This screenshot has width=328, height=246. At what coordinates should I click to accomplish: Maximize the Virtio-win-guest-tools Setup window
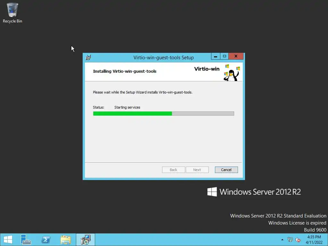click(x=225, y=56)
